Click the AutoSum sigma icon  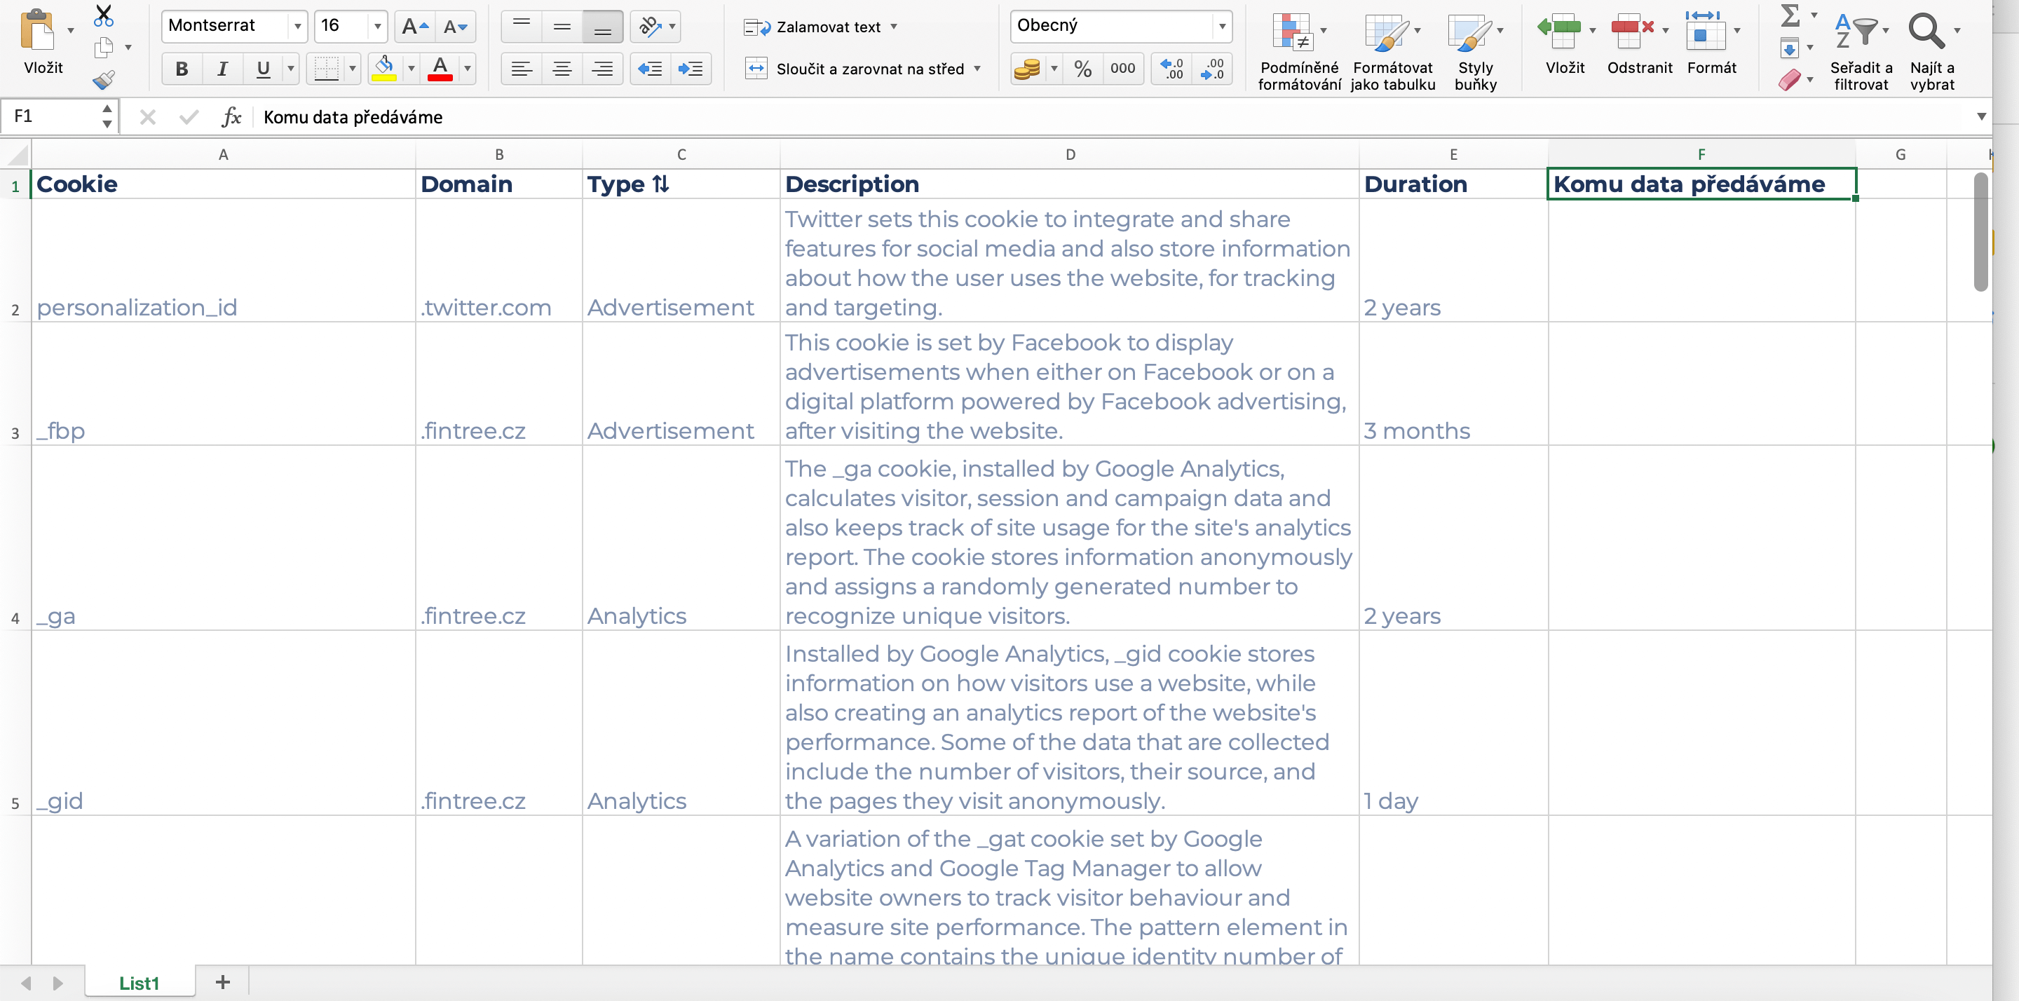1790,15
